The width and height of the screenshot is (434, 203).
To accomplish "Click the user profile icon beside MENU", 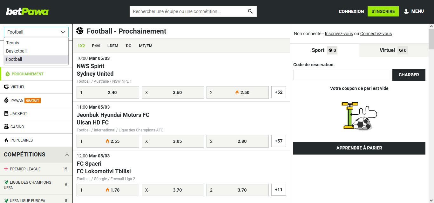I will point(406,11).
